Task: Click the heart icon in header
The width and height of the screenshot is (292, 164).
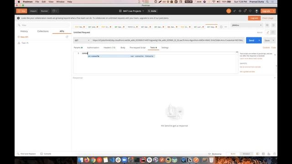Action: pos(250,11)
